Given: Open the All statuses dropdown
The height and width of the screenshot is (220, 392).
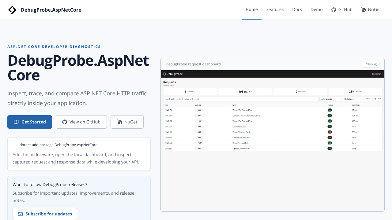Looking at the screenshot, I should pos(352,99).
